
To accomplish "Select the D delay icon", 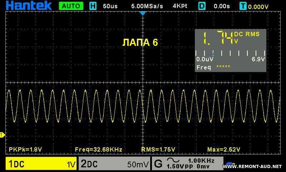I will pos(202,6).
